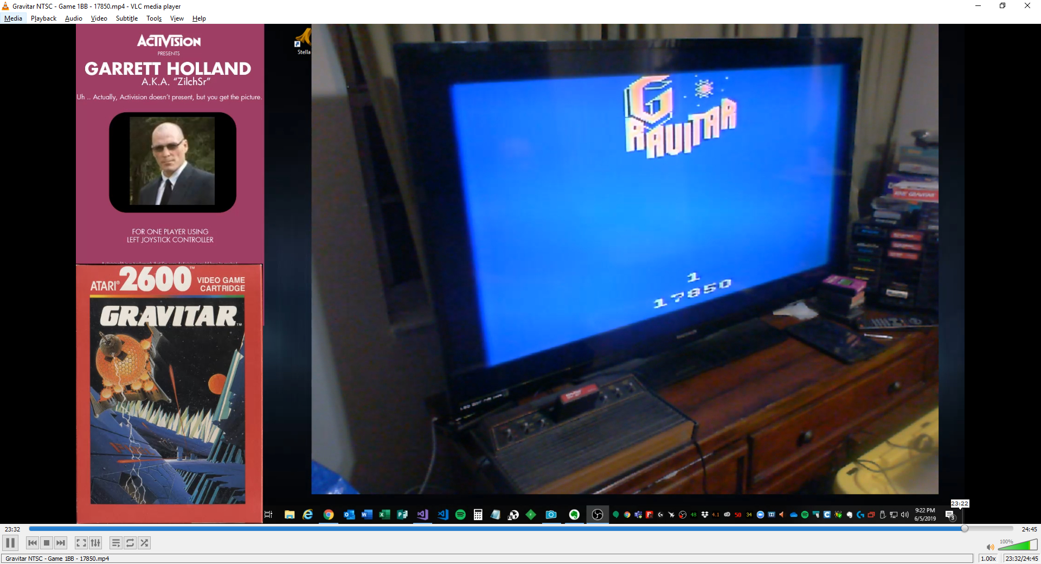Image resolution: width=1041 pixels, height=564 pixels.
Task: Open extended settings equalizer panel
Action: [95, 543]
